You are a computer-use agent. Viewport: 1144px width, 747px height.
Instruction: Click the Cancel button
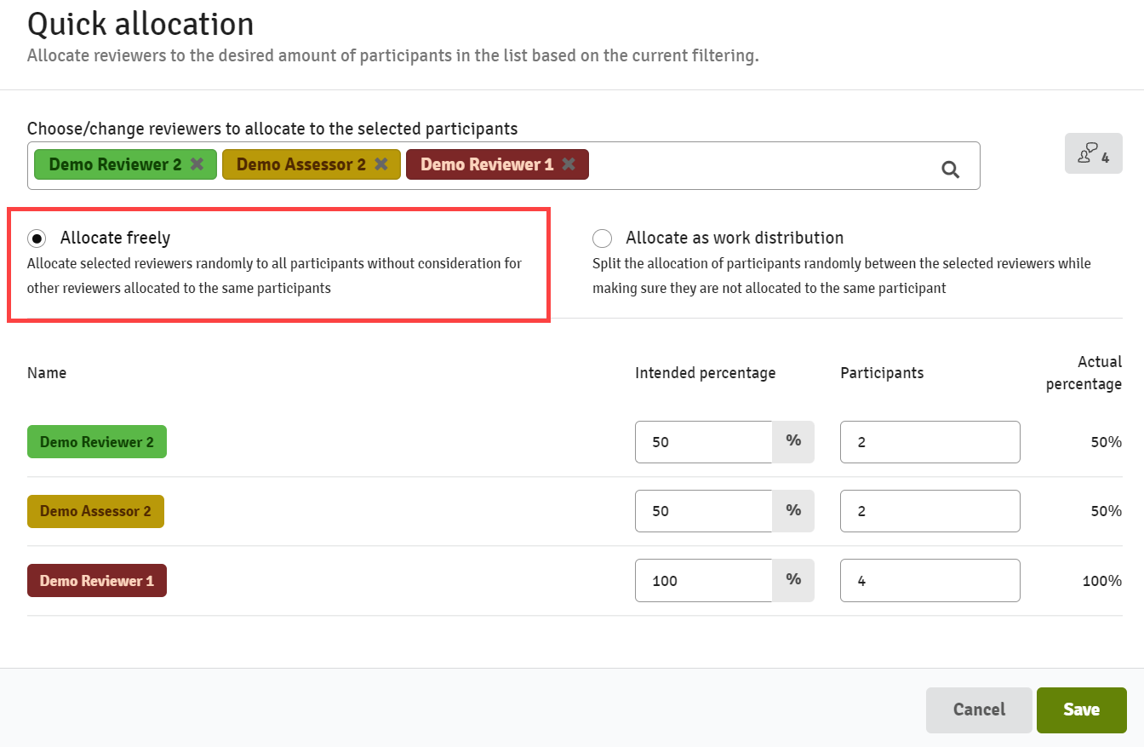(979, 710)
